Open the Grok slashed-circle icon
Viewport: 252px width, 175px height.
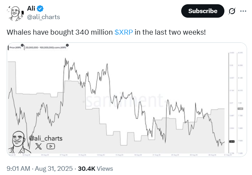click(x=232, y=11)
